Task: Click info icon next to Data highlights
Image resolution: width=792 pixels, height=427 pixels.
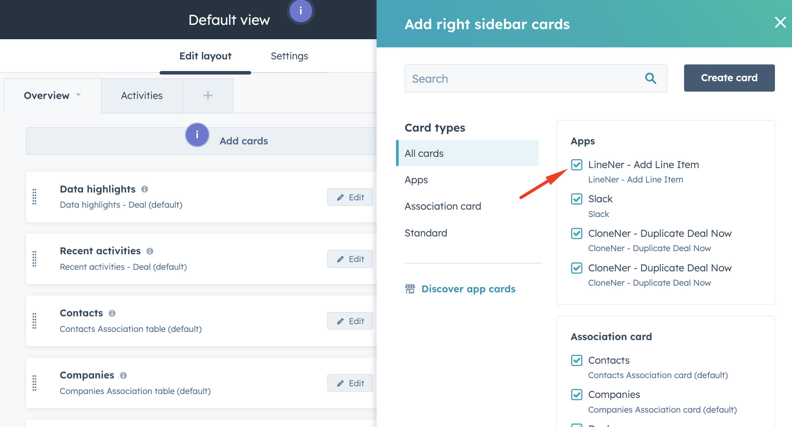Action: pyautogui.click(x=144, y=189)
